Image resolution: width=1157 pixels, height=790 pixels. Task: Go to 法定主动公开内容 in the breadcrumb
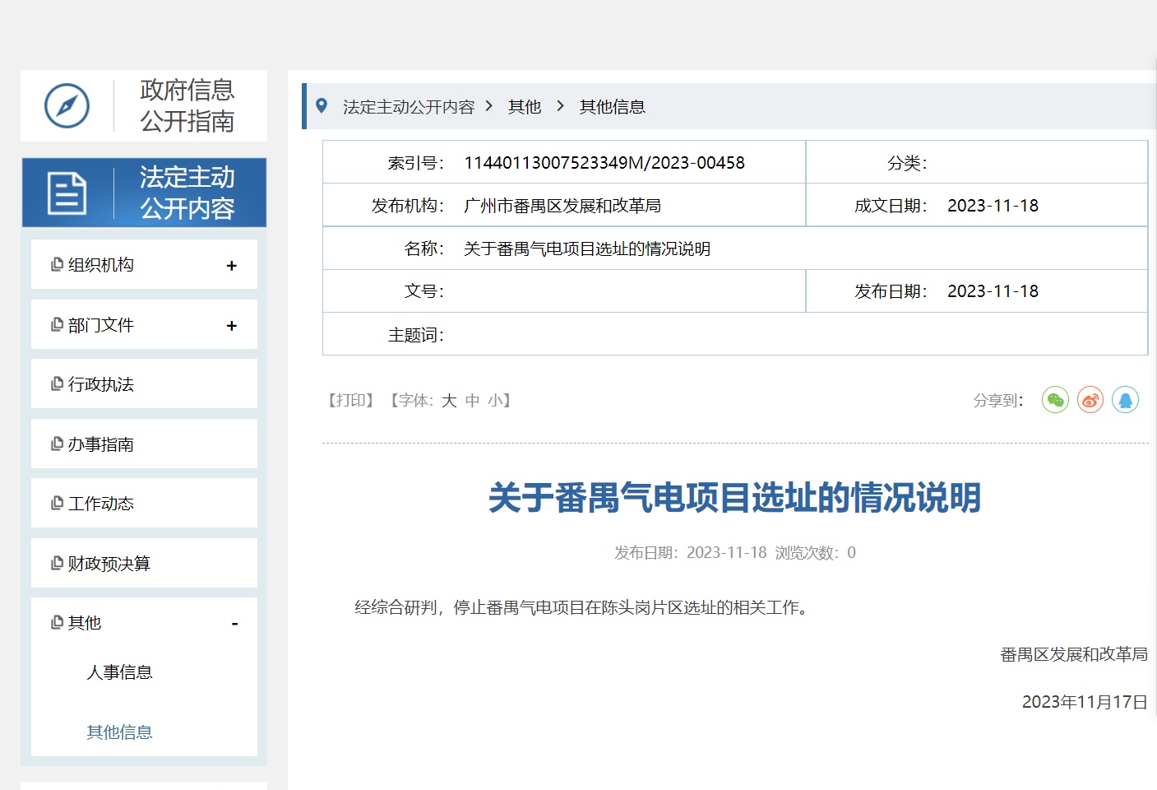click(409, 107)
